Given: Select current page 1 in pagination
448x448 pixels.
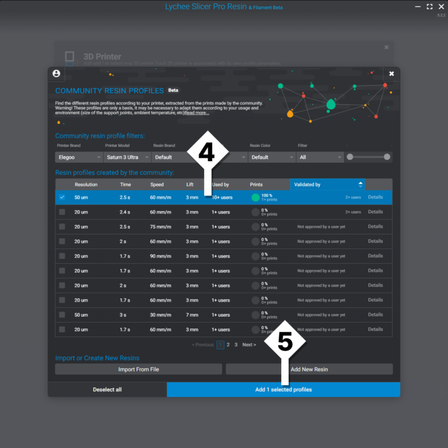Looking at the screenshot, I should [x=220, y=345].
